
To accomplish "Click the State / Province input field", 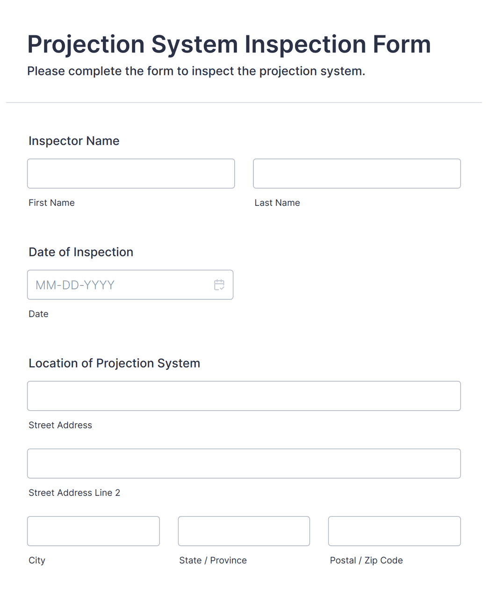I will click(x=244, y=531).
